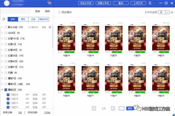Click the group list vertical scrollbar
Image resolution: width=175 pixels, height=116 pixels.
click(x=52, y=37)
